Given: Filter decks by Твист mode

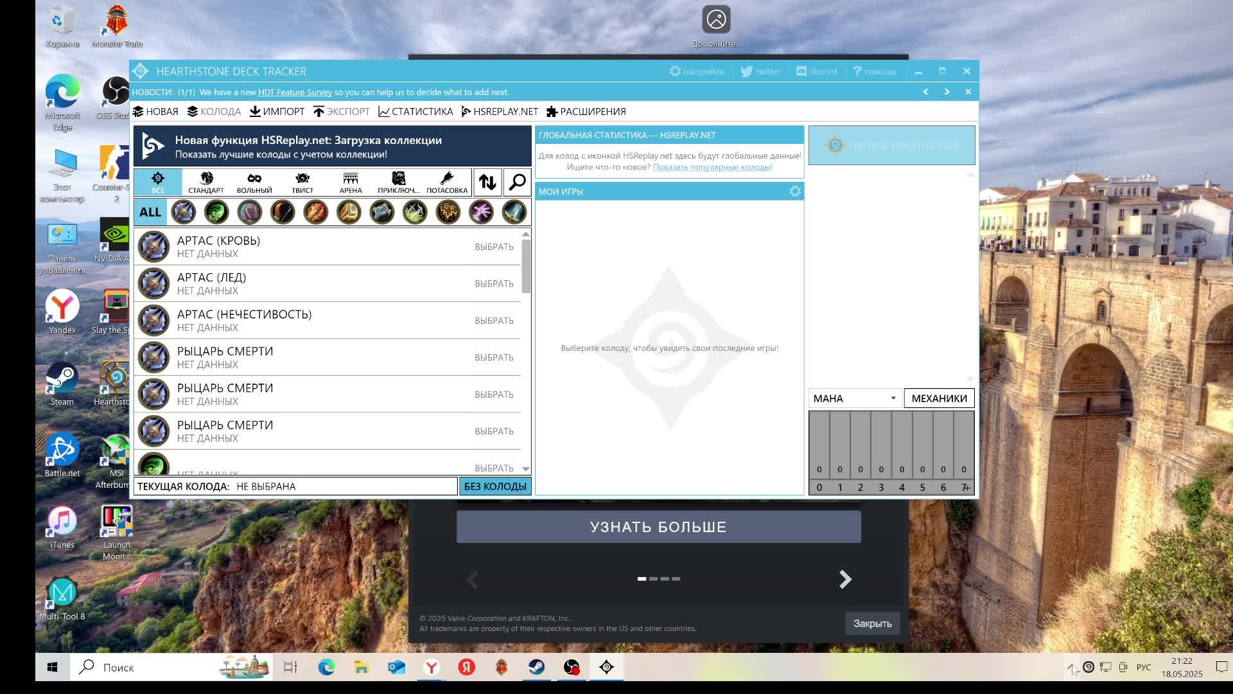Looking at the screenshot, I should click(302, 182).
